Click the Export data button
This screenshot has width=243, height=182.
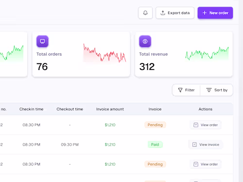175,13
